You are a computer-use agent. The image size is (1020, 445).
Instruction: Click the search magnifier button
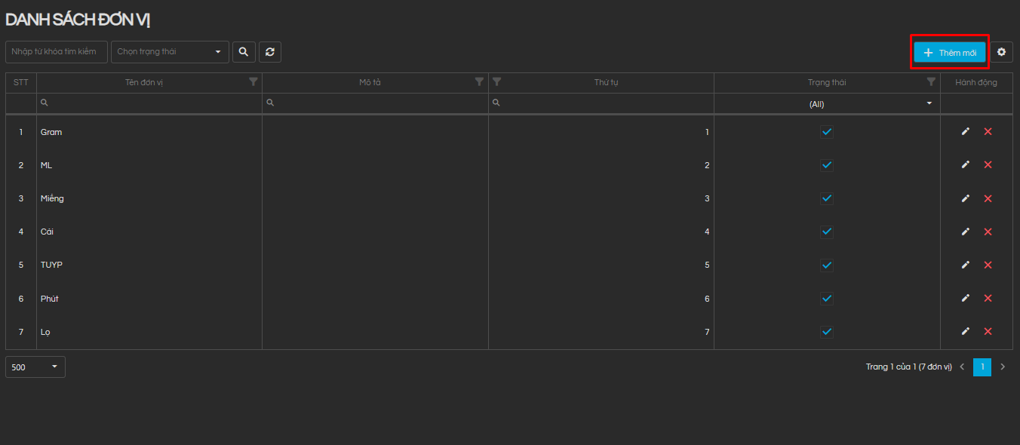[244, 52]
